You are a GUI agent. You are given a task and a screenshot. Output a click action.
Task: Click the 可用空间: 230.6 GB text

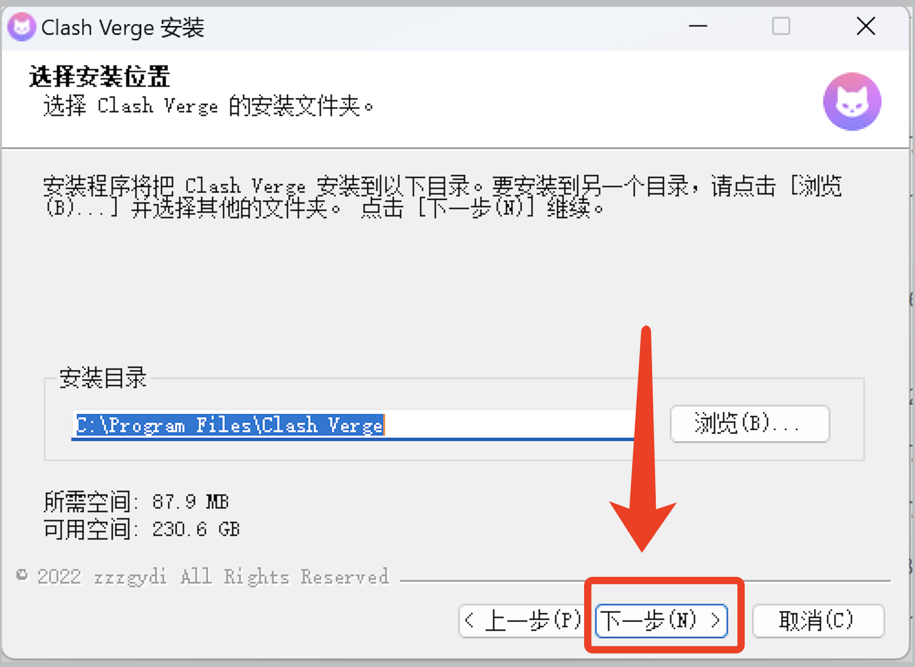tap(141, 529)
